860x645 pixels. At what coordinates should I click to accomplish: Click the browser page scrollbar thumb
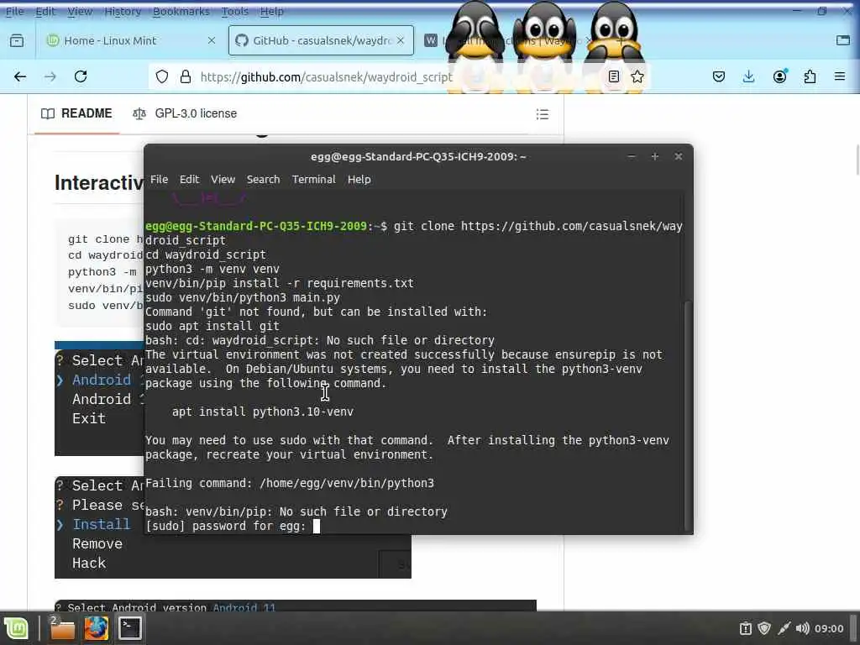click(x=857, y=159)
